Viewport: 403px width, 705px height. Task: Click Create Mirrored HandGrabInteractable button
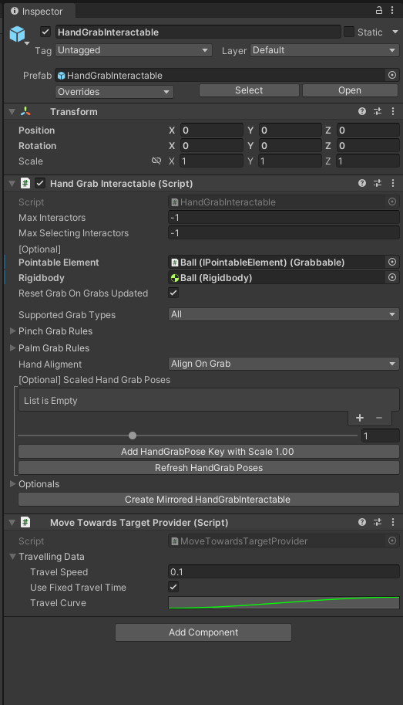pyautogui.click(x=209, y=499)
